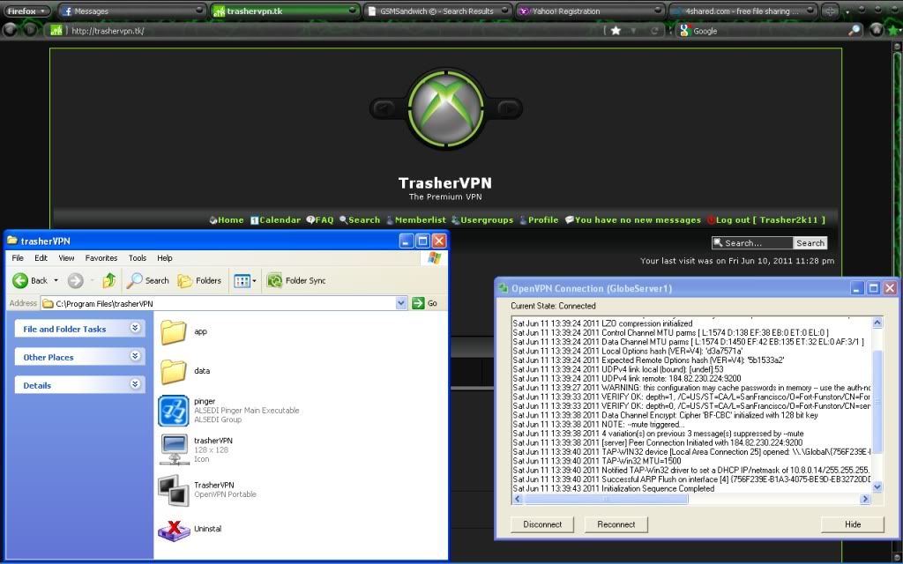Select the Uninstal program icon

(174, 529)
